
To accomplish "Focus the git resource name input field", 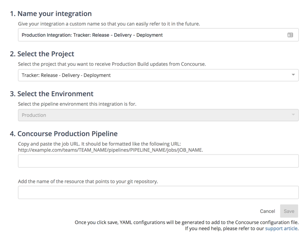I will [x=158, y=193].
